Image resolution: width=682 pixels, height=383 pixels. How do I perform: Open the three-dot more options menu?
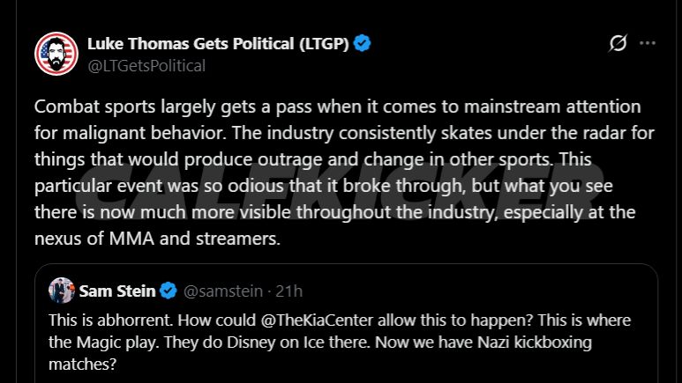tap(648, 43)
